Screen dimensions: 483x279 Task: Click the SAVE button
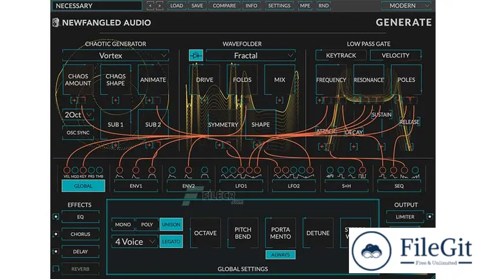pyautogui.click(x=197, y=6)
